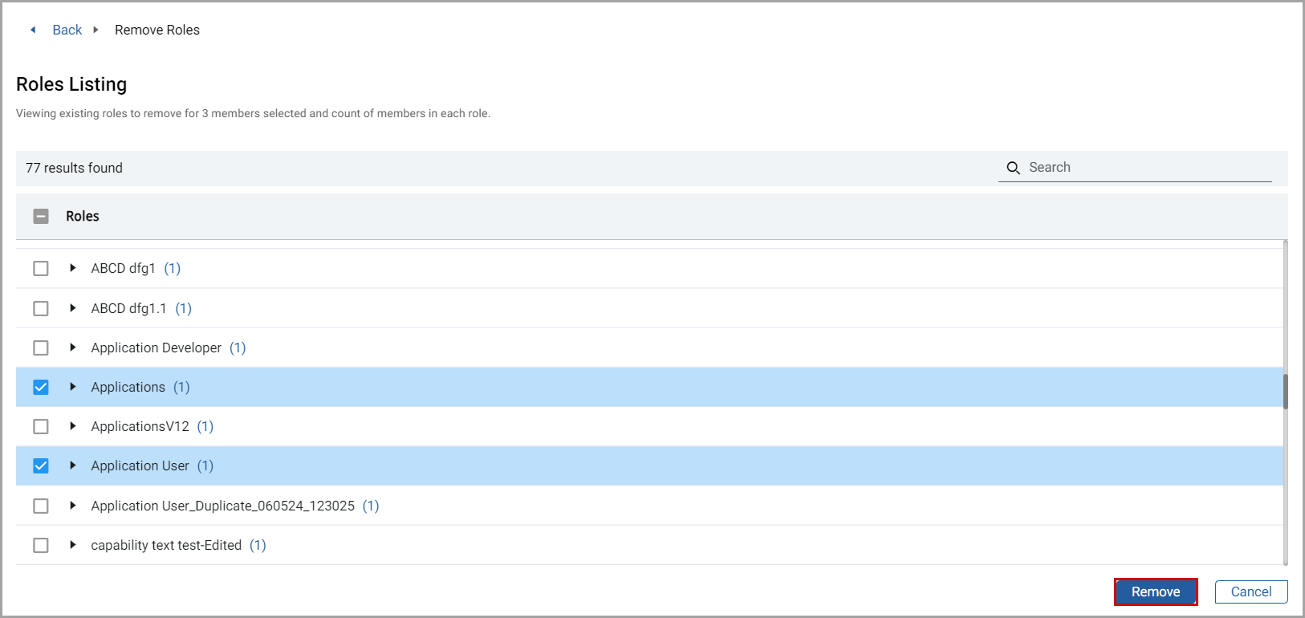Toggle the select-all Roles header checkbox
The image size is (1305, 618).
coord(41,216)
